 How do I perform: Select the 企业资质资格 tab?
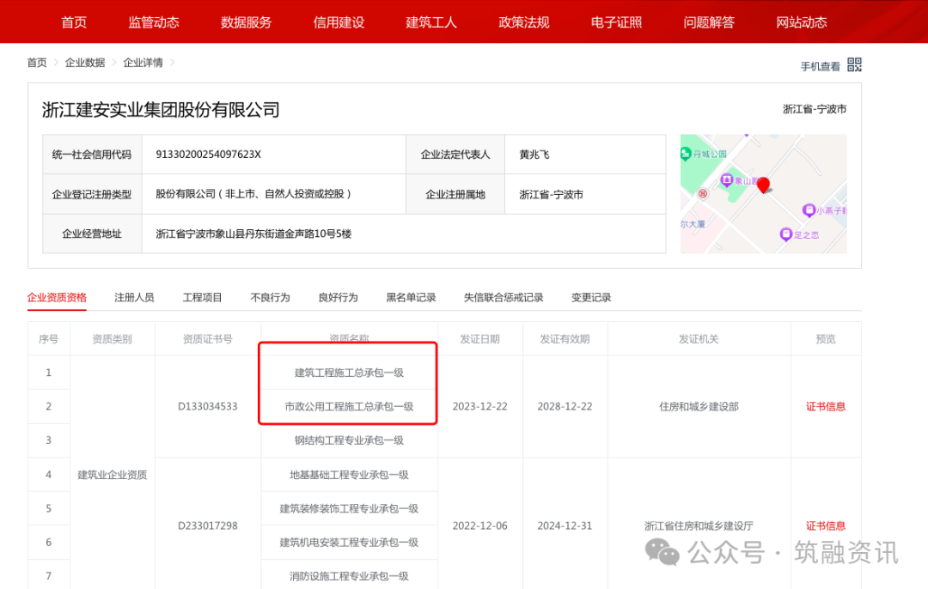[x=57, y=297]
